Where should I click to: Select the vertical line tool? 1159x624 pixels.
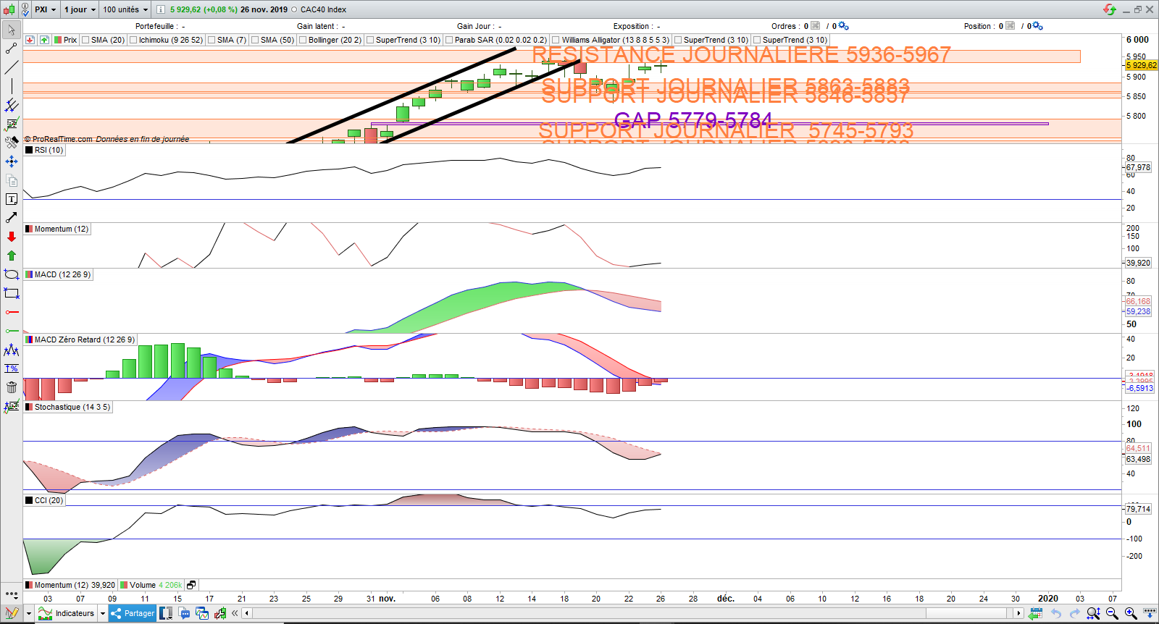point(12,86)
